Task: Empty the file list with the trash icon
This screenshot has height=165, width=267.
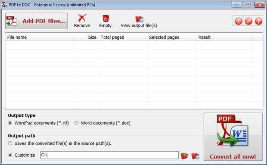Action: [106, 21]
